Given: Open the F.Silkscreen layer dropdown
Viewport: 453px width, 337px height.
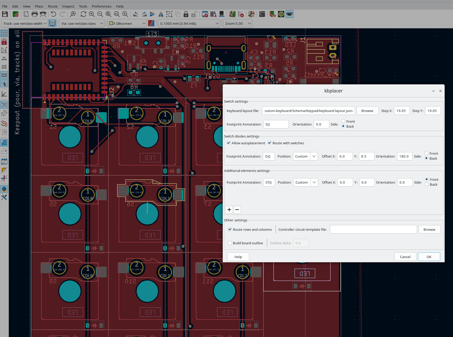Looking at the screenshot, I should point(127,23).
